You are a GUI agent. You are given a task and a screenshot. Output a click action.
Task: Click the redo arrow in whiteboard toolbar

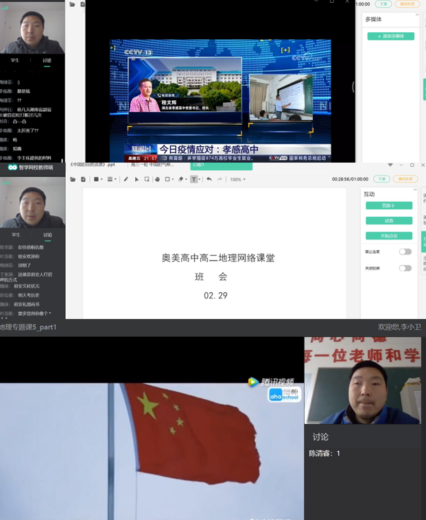click(220, 179)
